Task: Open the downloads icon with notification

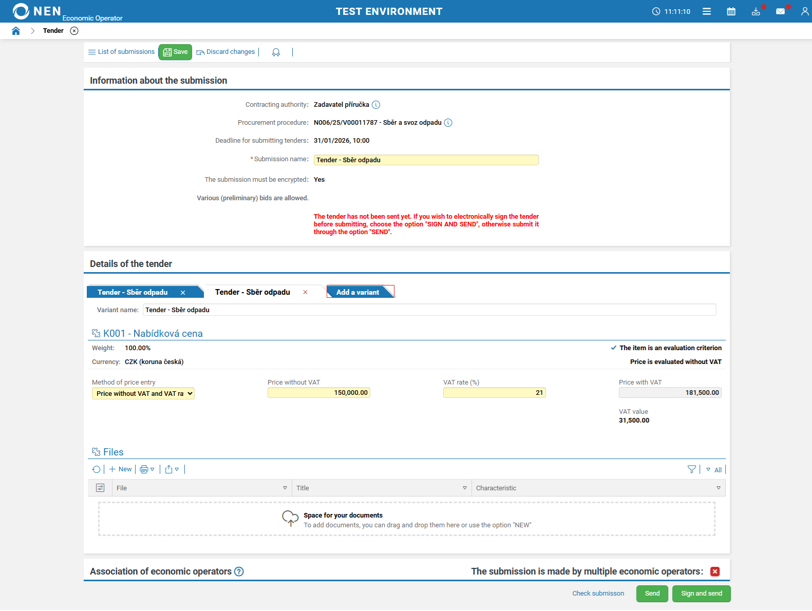Action: [756, 11]
